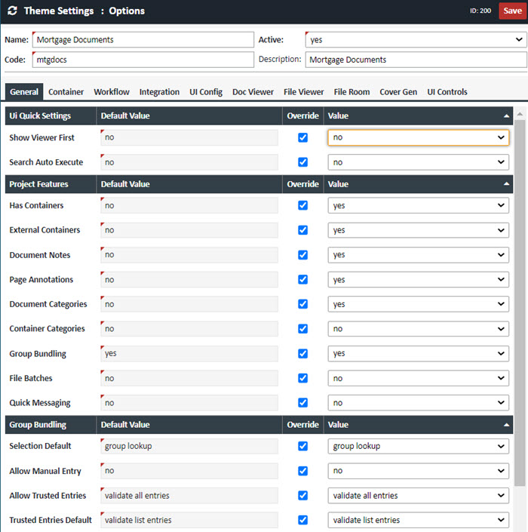Viewport: 528px width, 532px height.
Task: Open the Doc Viewer tab
Action: (x=253, y=92)
